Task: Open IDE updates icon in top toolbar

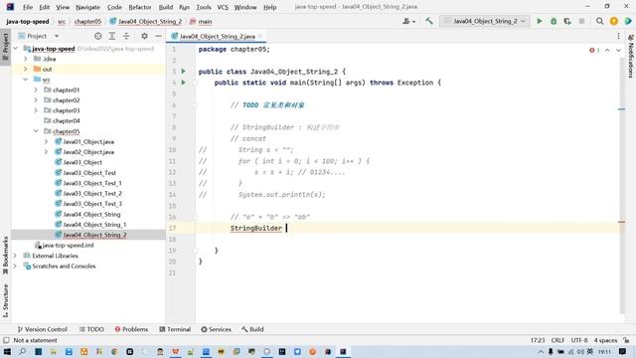Action: point(614,21)
